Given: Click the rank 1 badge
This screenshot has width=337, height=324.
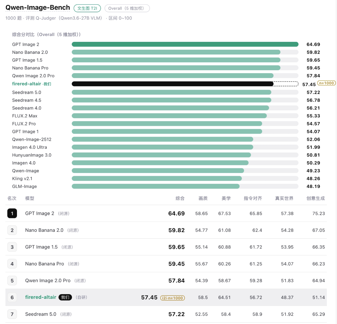Looking at the screenshot, I should [12, 213].
